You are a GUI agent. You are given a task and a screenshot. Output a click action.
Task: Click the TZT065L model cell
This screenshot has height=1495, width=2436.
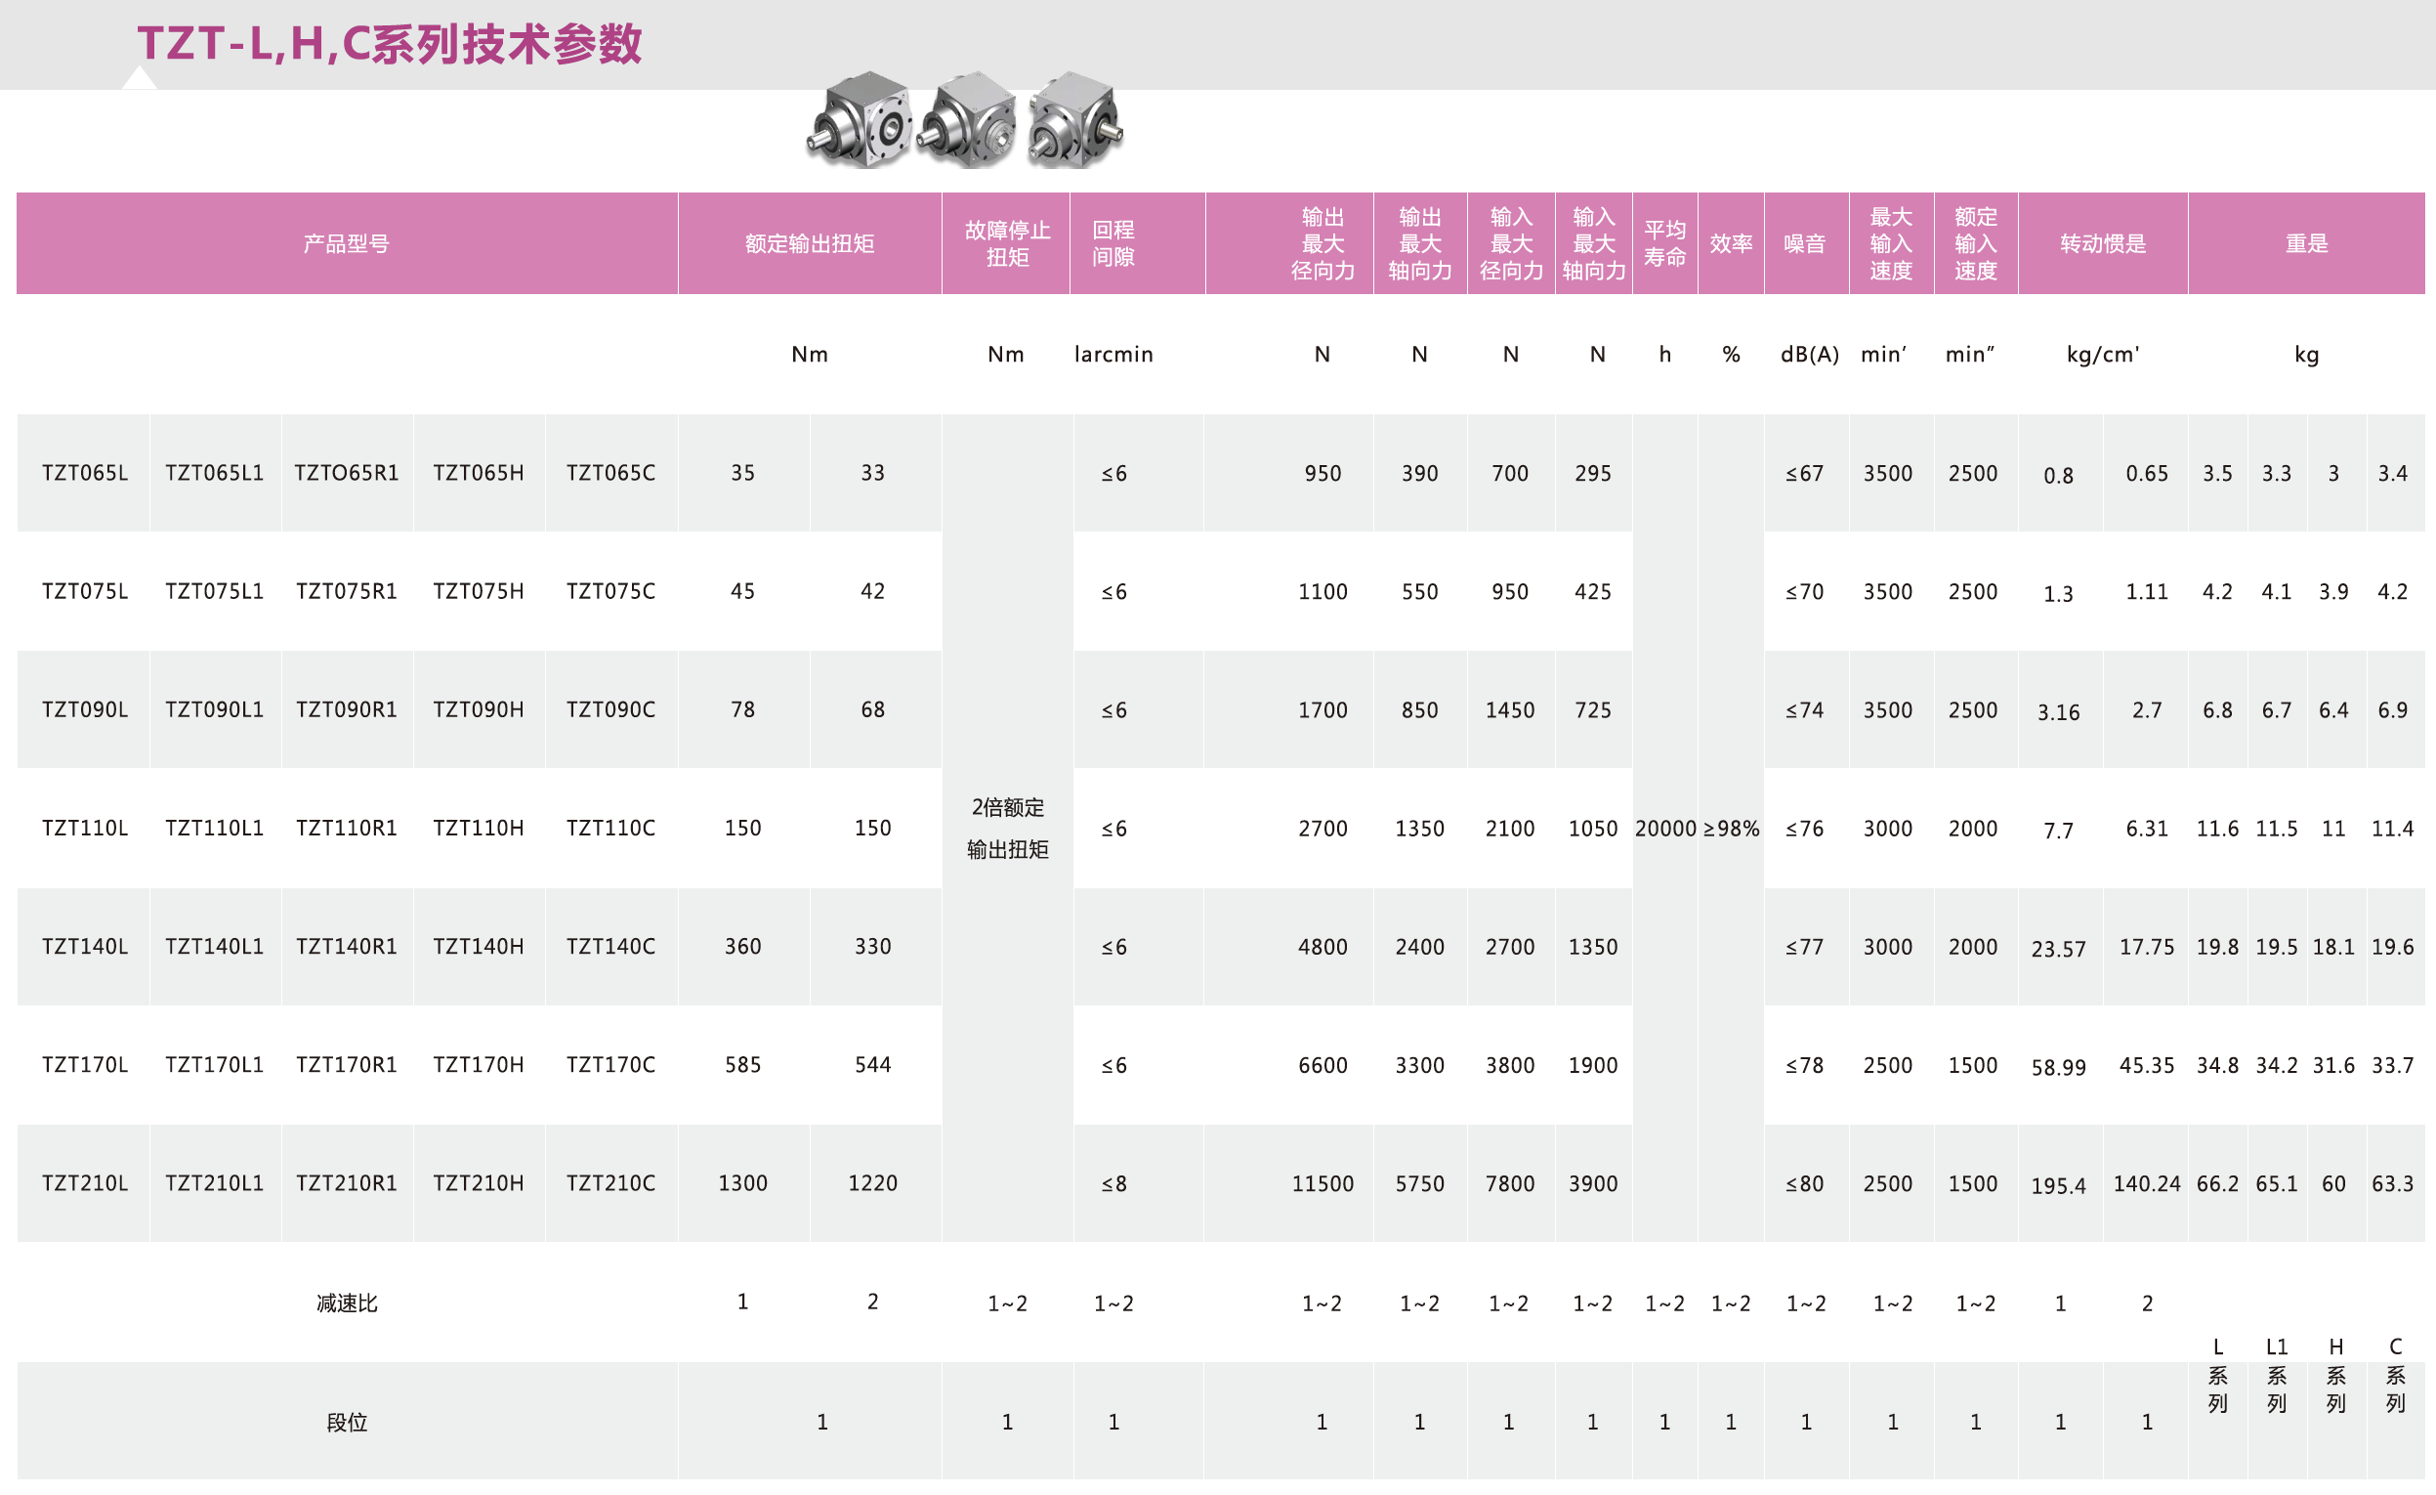tap(85, 473)
